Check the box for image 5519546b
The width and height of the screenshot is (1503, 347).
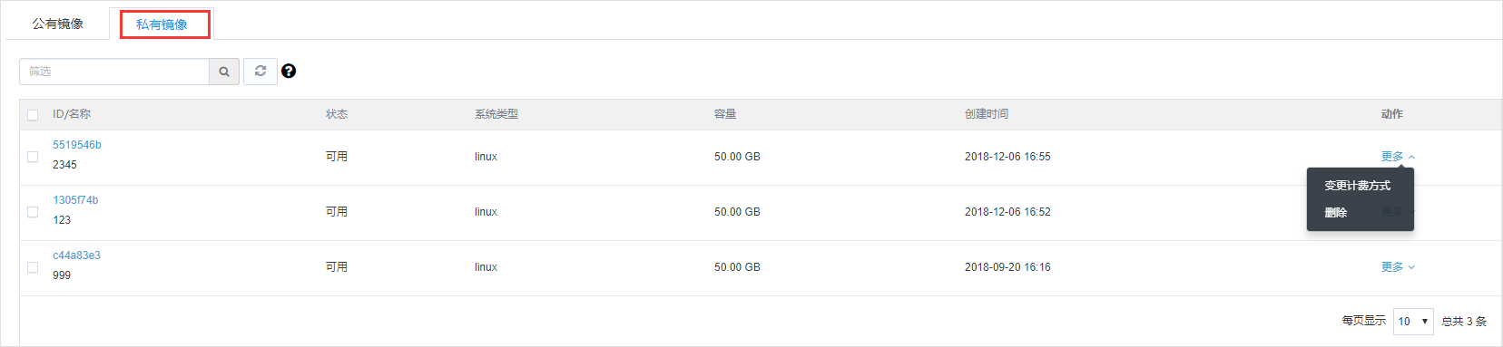(x=33, y=157)
